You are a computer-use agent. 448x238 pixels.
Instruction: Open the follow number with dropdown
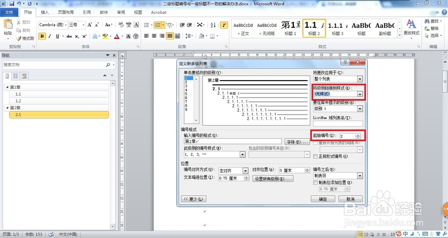point(360,176)
